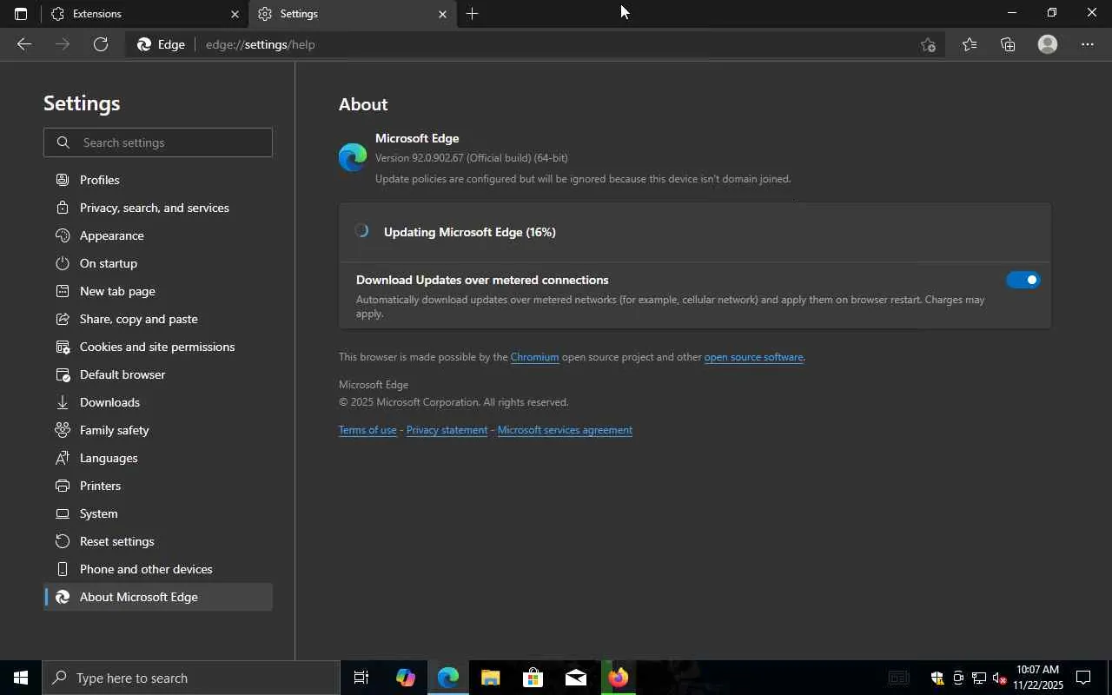1112x695 pixels.
Task: Select Reset settings in the sidebar
Action: (x=158, y=541)
